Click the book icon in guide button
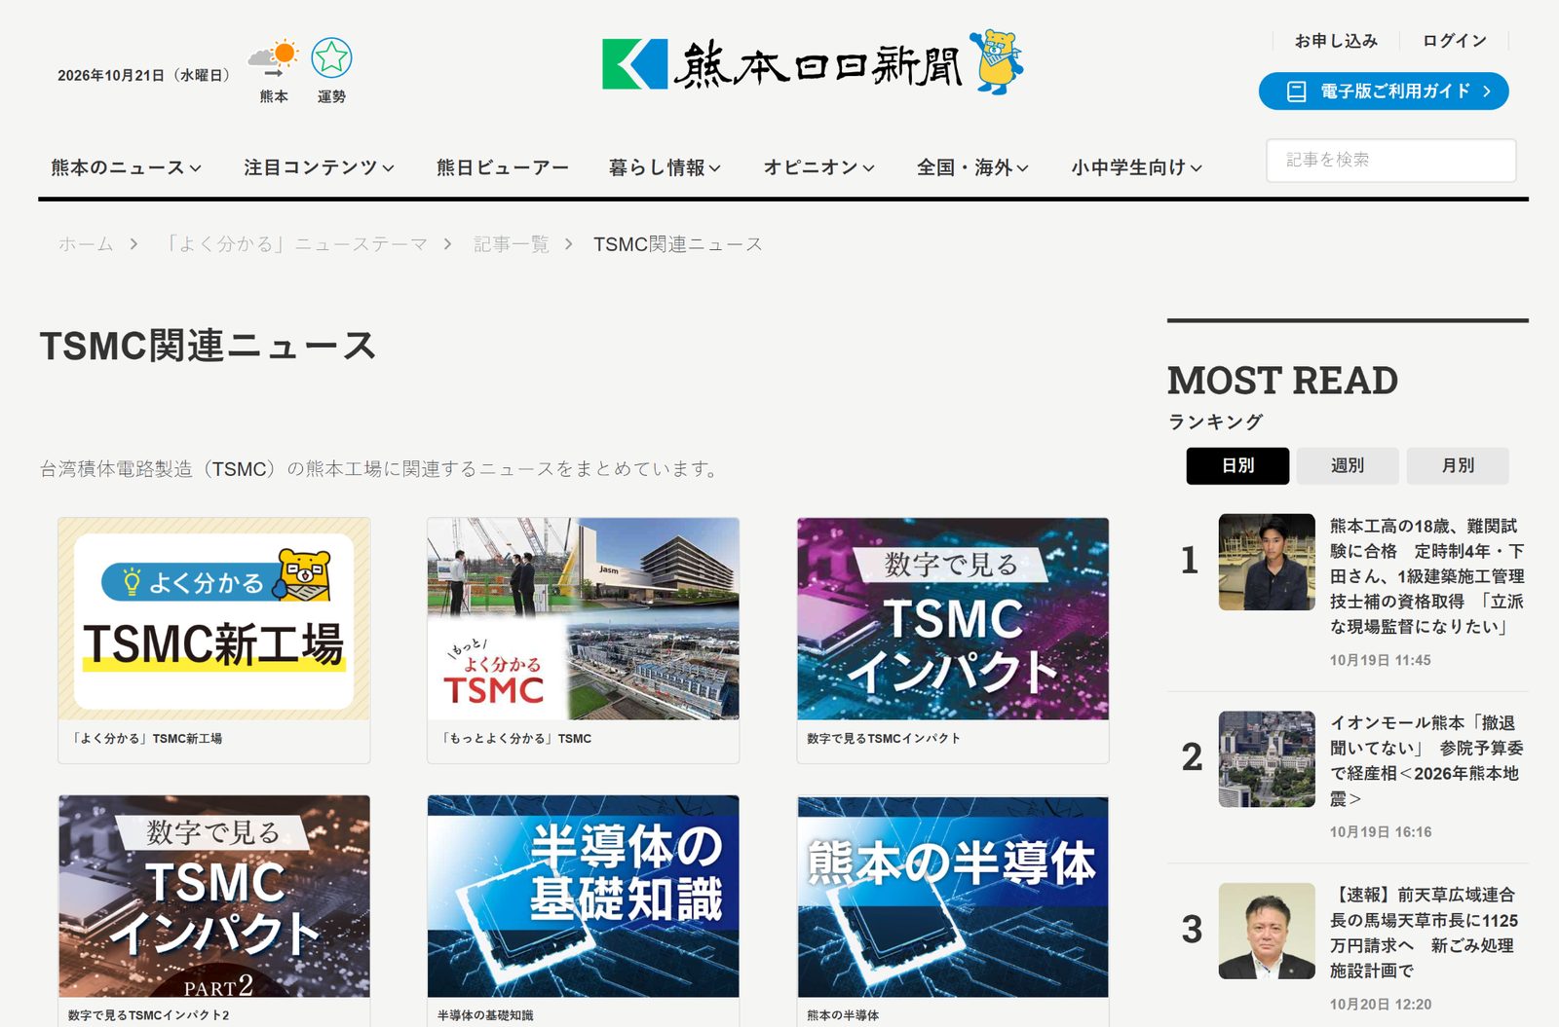The height and width of the screenshot is (1027, 1559). [1296, 92]
